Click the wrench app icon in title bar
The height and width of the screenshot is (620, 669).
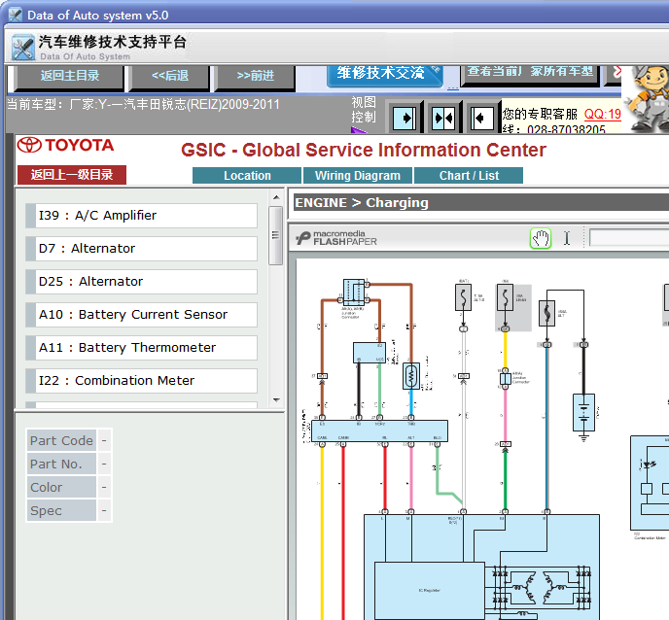(x=16, y=15)
